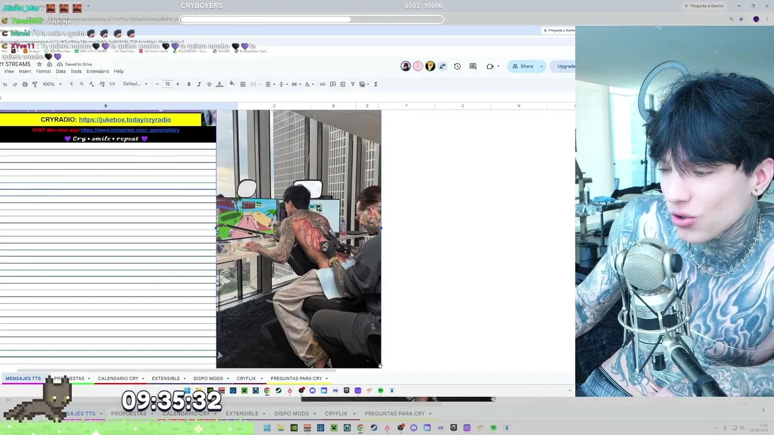
Task: Insert a comment from the toolbar
Action: [x=333, y=84]
